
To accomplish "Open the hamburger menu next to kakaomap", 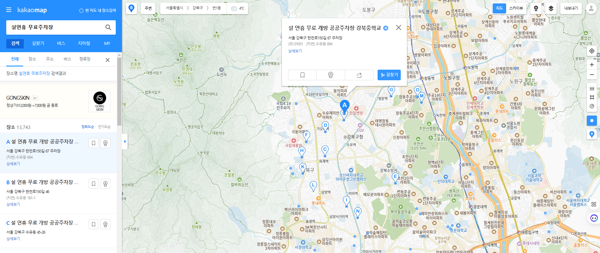I will (x=9, y=10).
